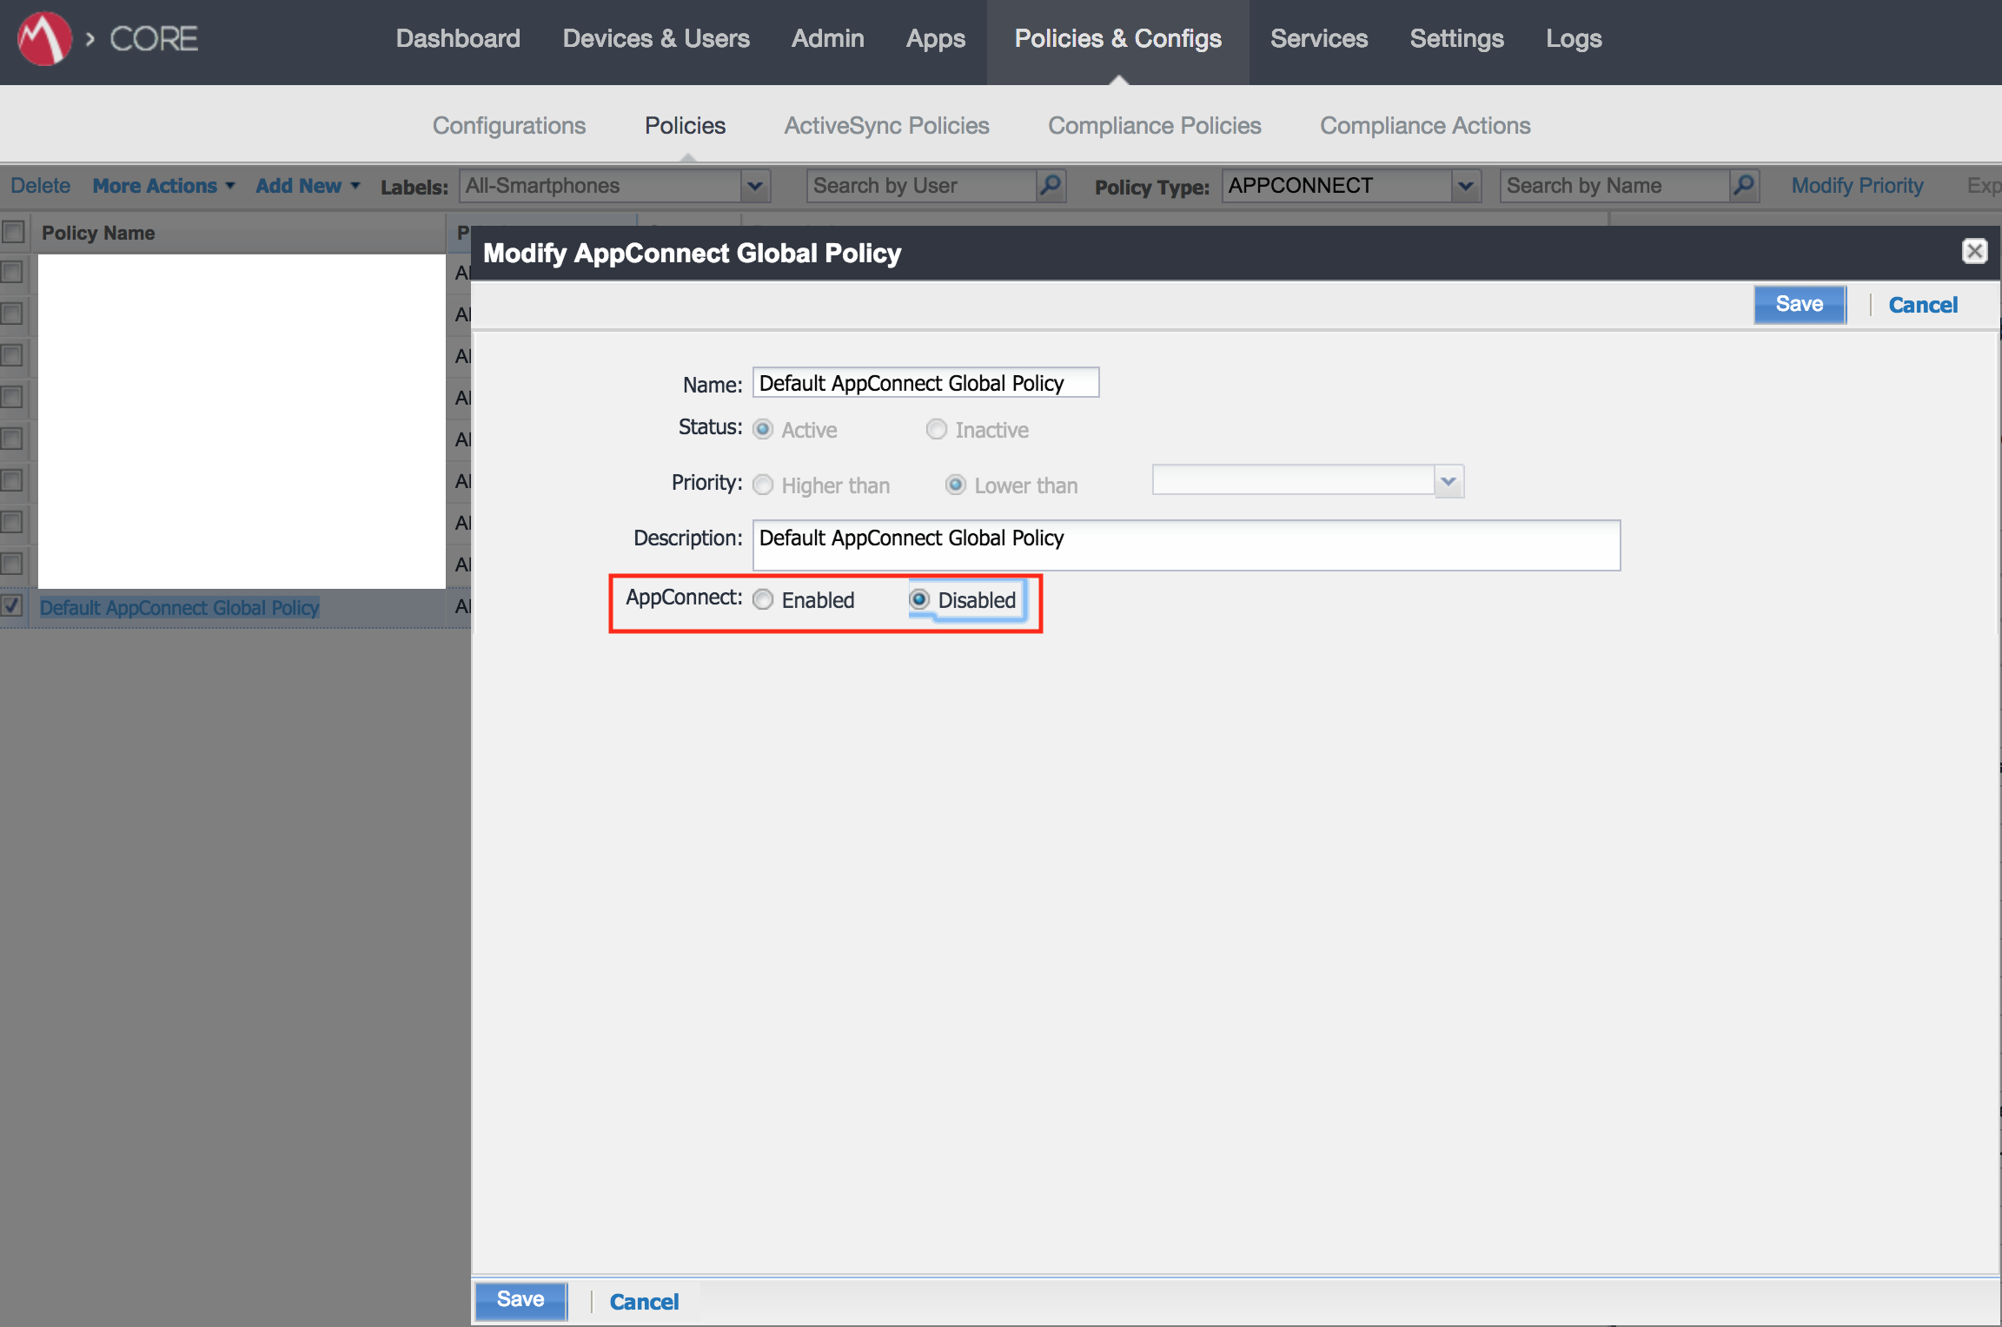Select the Inactive status option
Image resolution: width=2002 pixels, height=1327 pixels.
pyautogui.click(x=937, y=429)
